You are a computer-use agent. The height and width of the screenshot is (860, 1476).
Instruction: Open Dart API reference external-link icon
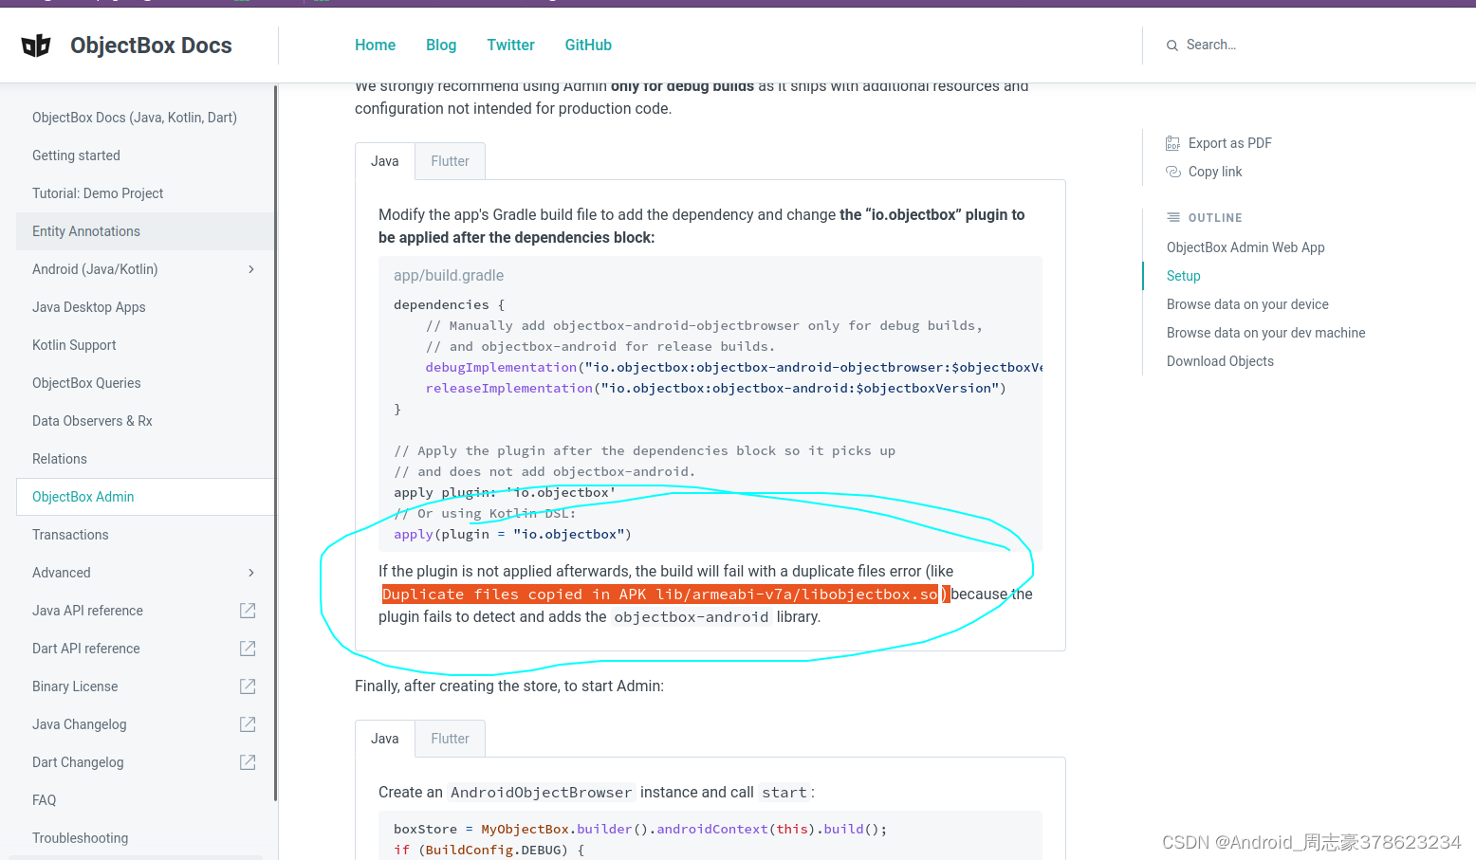(248, 649)
